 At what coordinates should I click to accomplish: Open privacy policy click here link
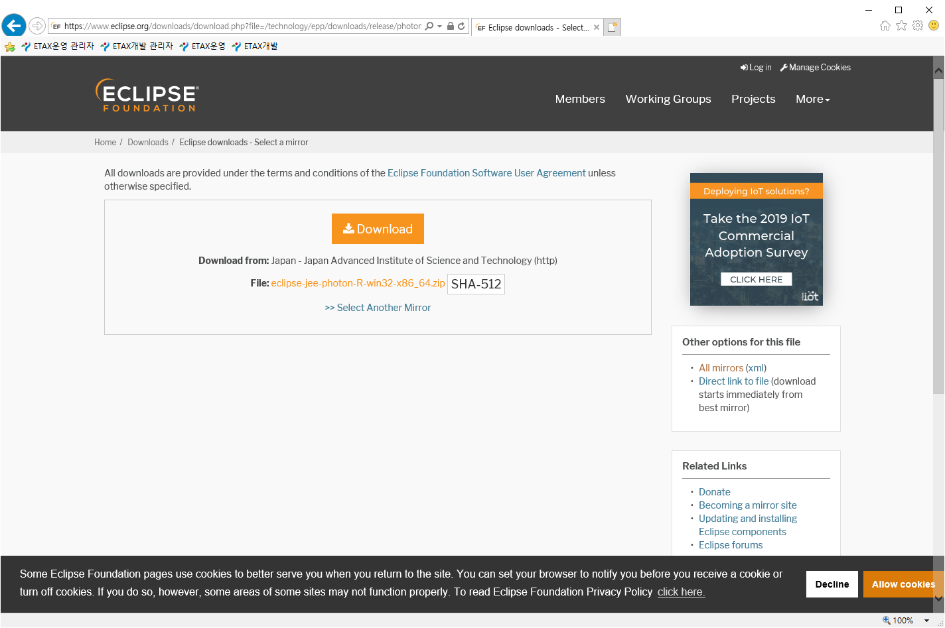681,592
